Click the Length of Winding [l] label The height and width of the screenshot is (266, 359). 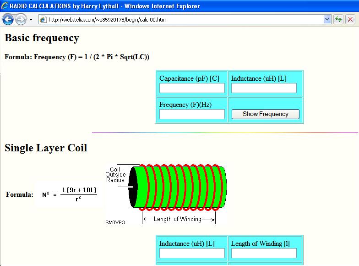pos(260,244)
